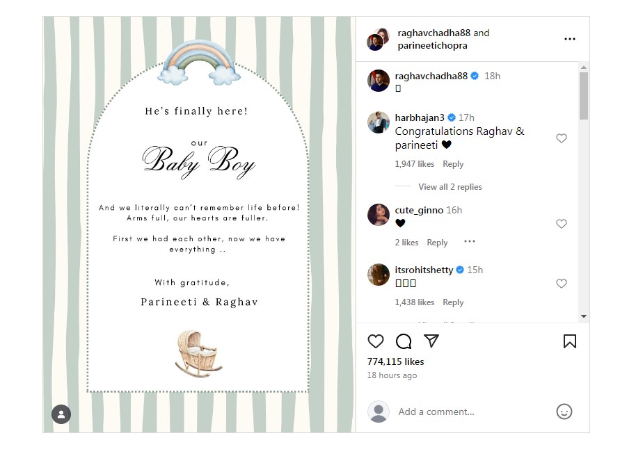Save the post with the bookmark icon
620x456 pixels.
click(570, 341)
